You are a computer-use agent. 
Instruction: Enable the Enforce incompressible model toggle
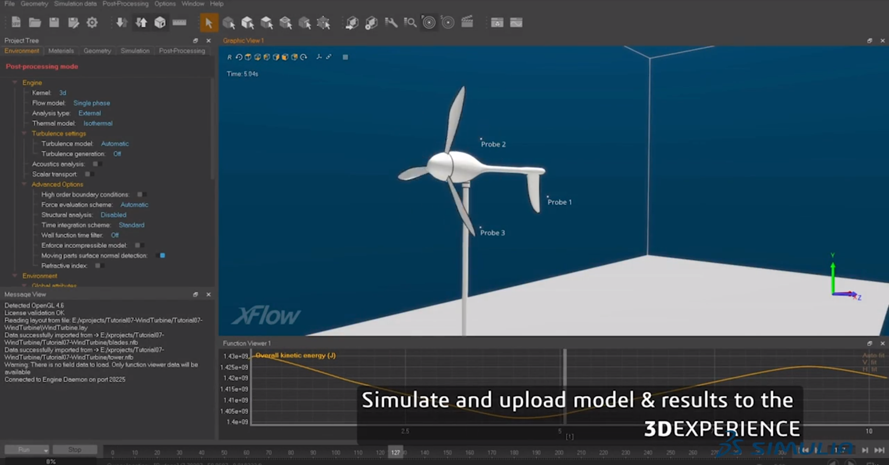pyautogui.click(x=138, y=245)
